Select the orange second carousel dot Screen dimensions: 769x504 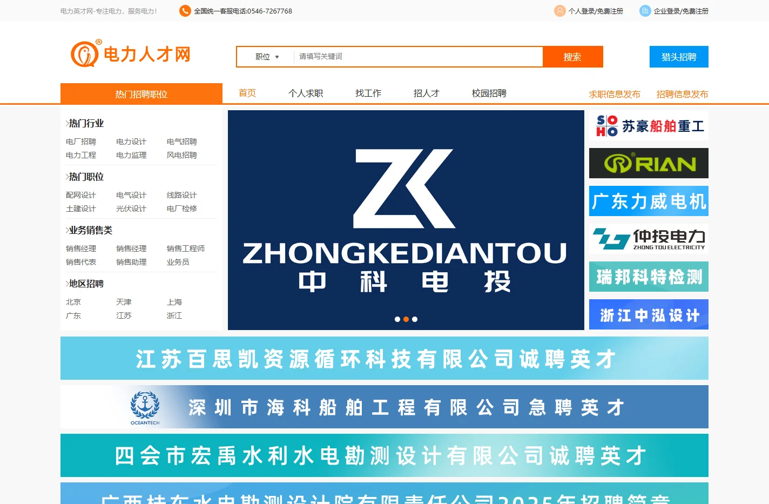pos(406,319)
